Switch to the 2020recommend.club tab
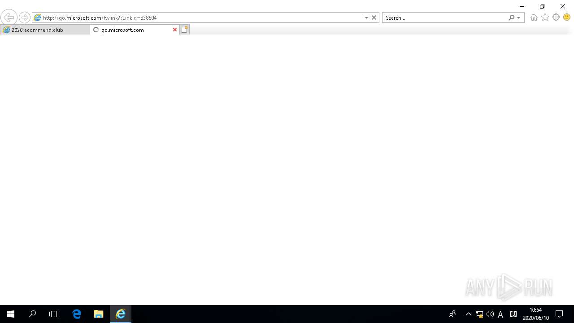The image size is (574, 323). [45, 30]
